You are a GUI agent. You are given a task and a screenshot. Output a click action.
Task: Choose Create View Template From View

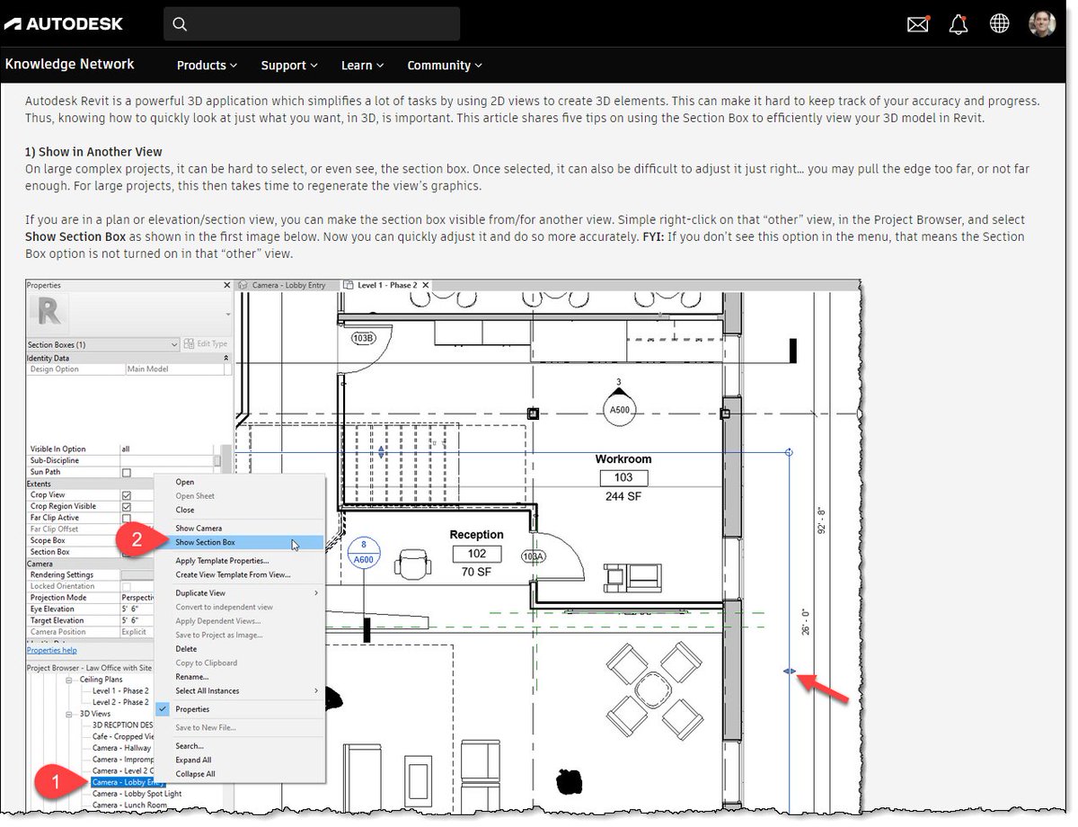click(233, 574)
